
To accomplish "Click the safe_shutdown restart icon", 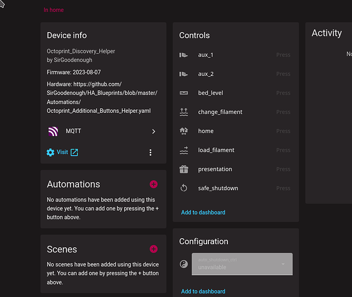I will point(183,188).
